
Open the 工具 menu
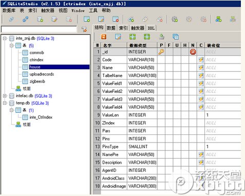(x=93, y=10)
